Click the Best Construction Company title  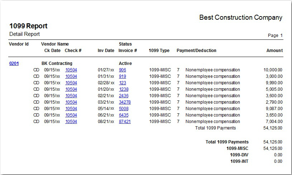pyautogui.click(x=241, y=18)
